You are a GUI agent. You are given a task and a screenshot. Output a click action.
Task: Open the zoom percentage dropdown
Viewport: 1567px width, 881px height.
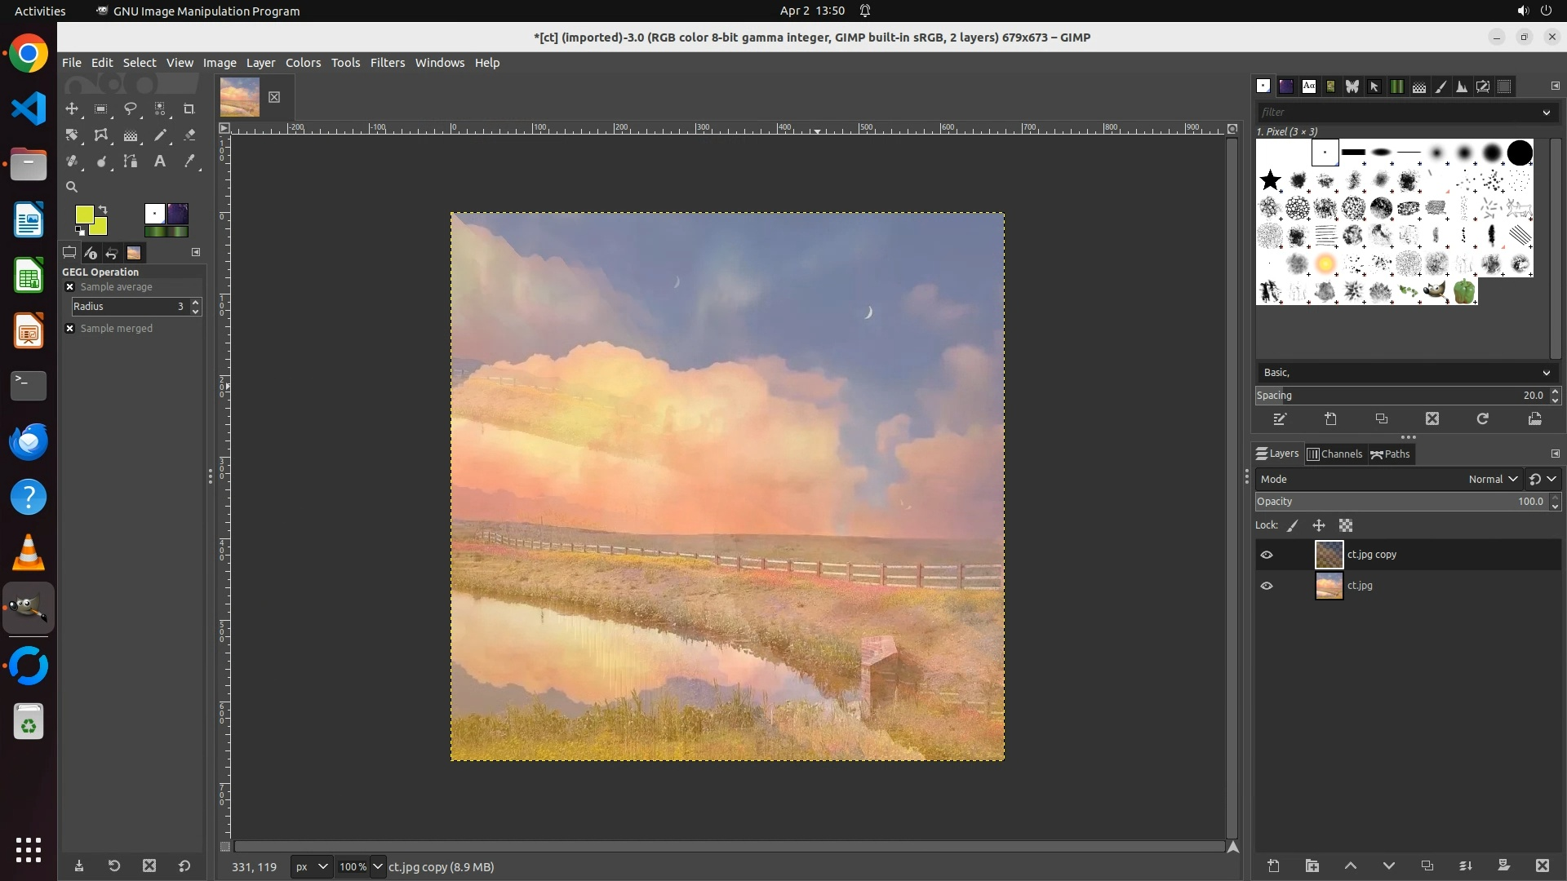point(377,866)
